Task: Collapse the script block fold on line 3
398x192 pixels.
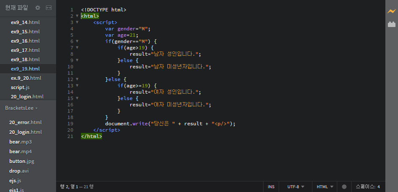Action: pyautogui.click(x=77, y=22)
